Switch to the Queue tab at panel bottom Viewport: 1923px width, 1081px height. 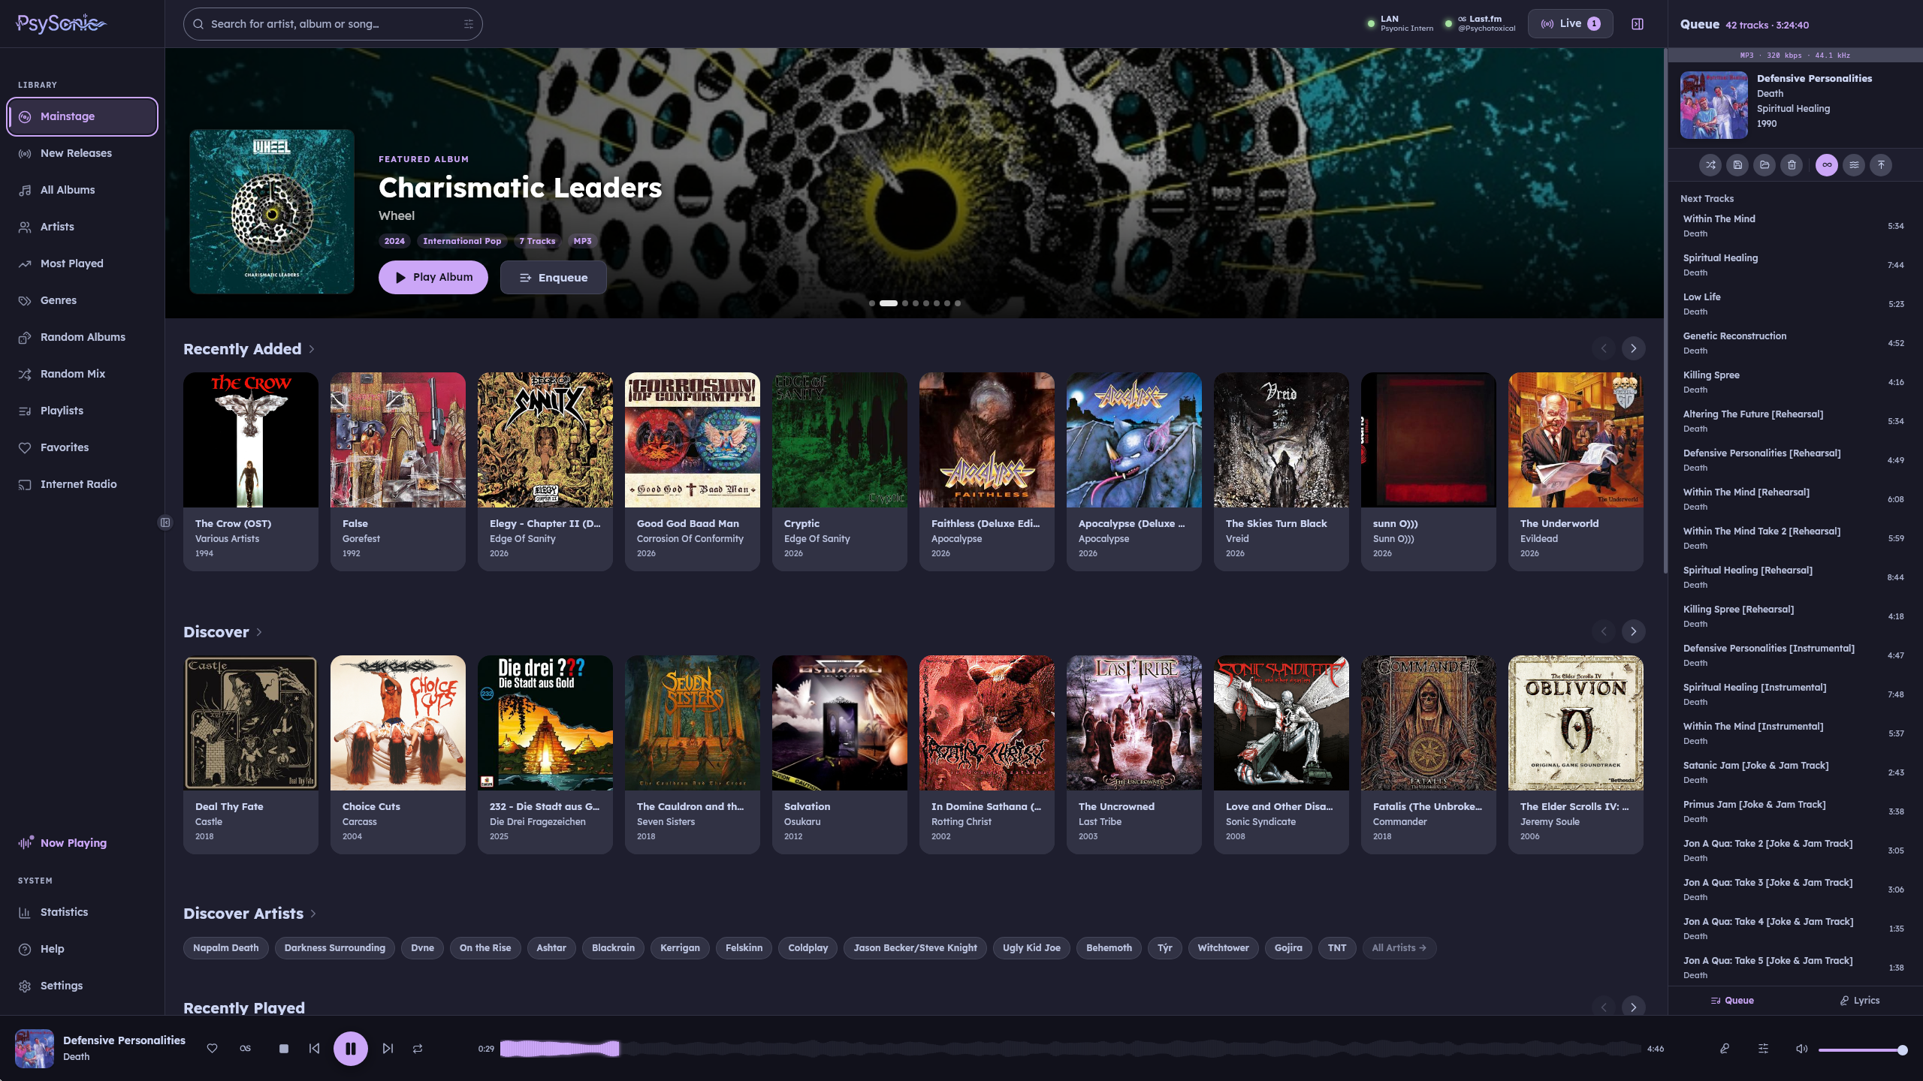(1732, 1000)
